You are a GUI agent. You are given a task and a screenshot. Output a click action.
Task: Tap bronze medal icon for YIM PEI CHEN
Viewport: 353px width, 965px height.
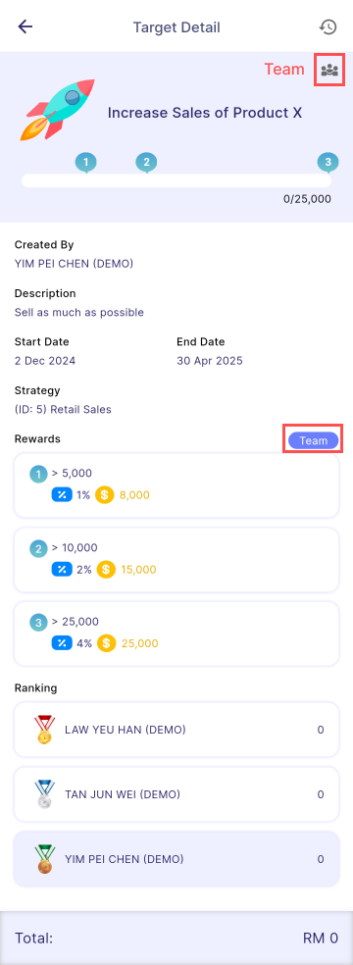pos(45,859)
